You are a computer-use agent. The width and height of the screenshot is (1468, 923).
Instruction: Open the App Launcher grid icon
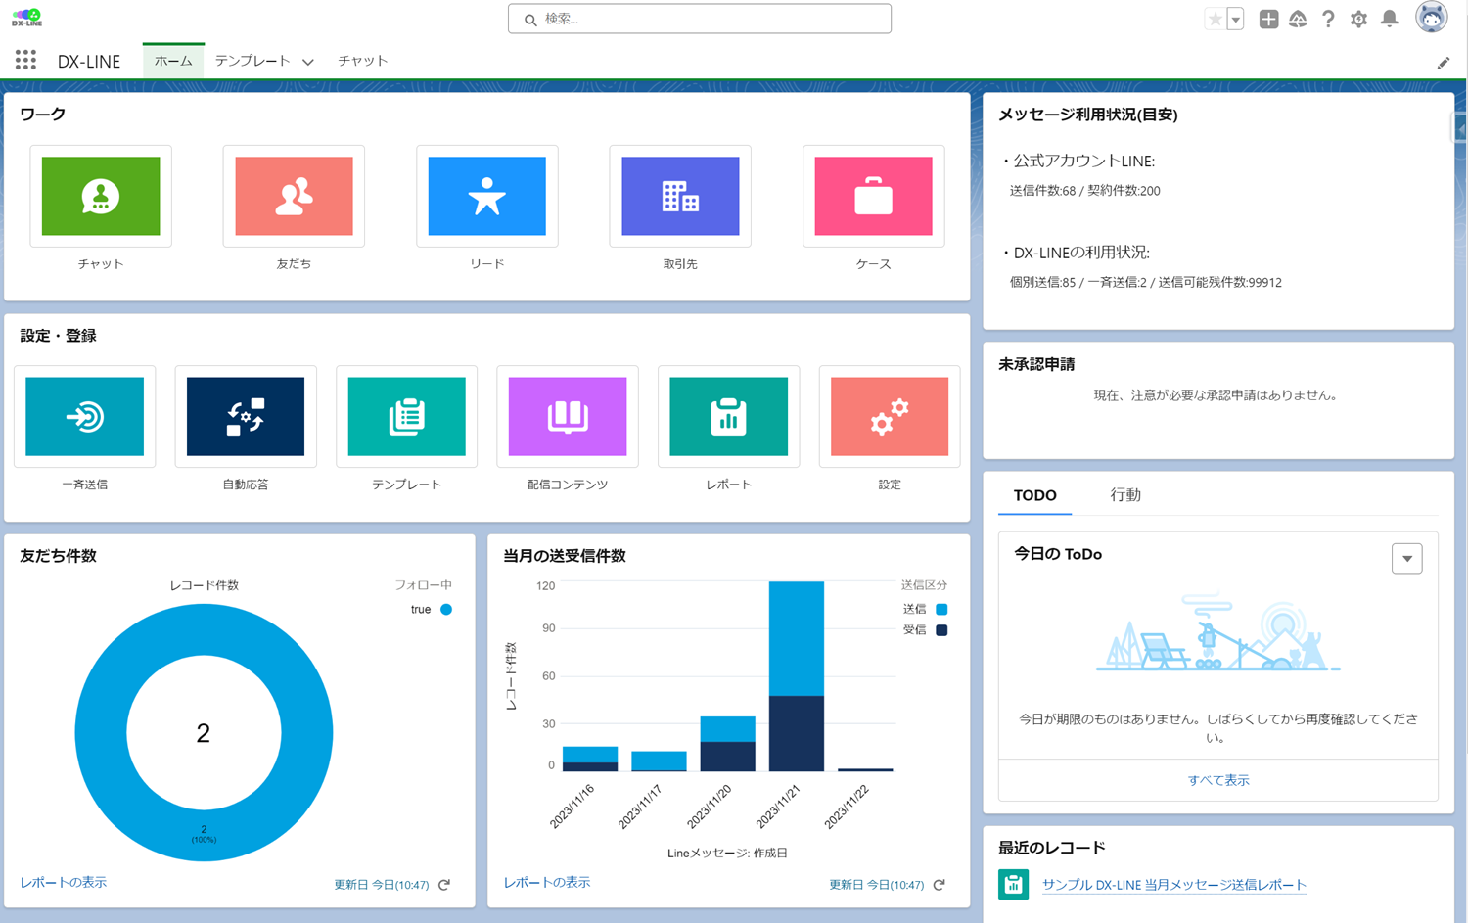click(x=25, y=61)
